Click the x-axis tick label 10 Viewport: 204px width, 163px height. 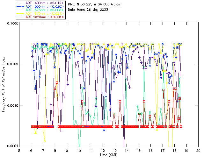[79, 150]
